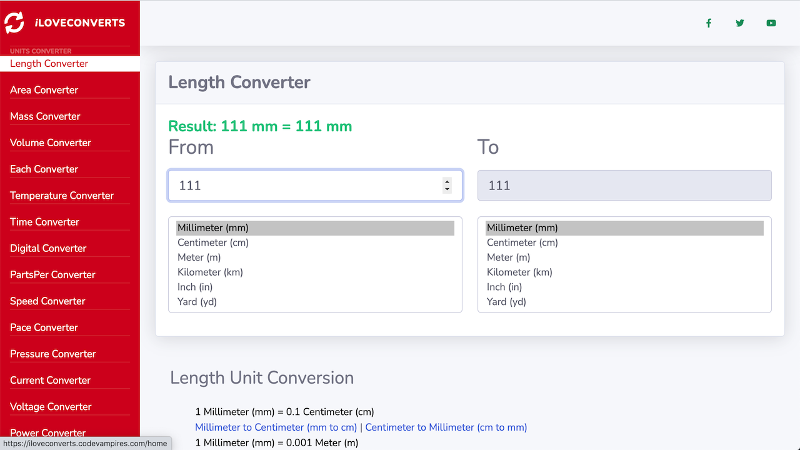Select Kilometer (km) in the From list

(210, 272)
